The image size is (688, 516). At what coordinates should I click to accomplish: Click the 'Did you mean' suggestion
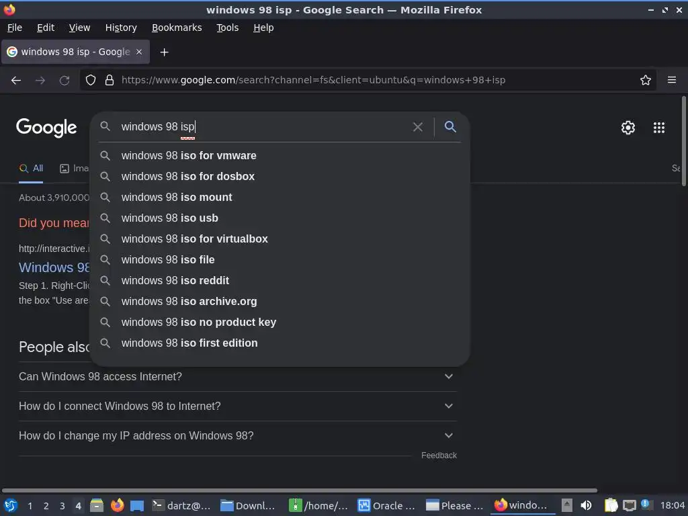pyautogui.click(x=54, y=223)
